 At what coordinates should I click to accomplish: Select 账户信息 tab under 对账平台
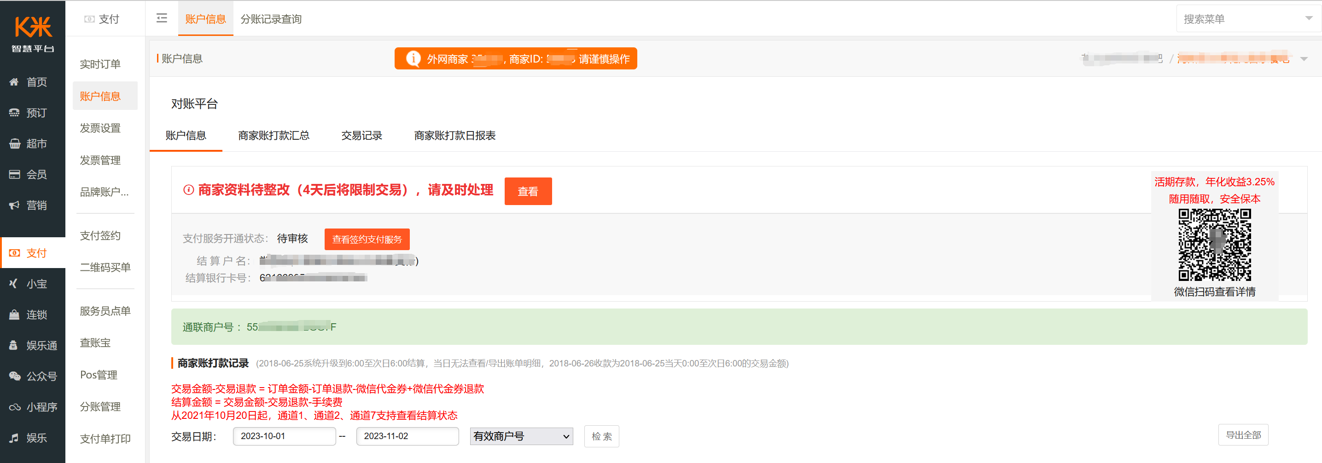pyautogui.click(x=186, y=135)
